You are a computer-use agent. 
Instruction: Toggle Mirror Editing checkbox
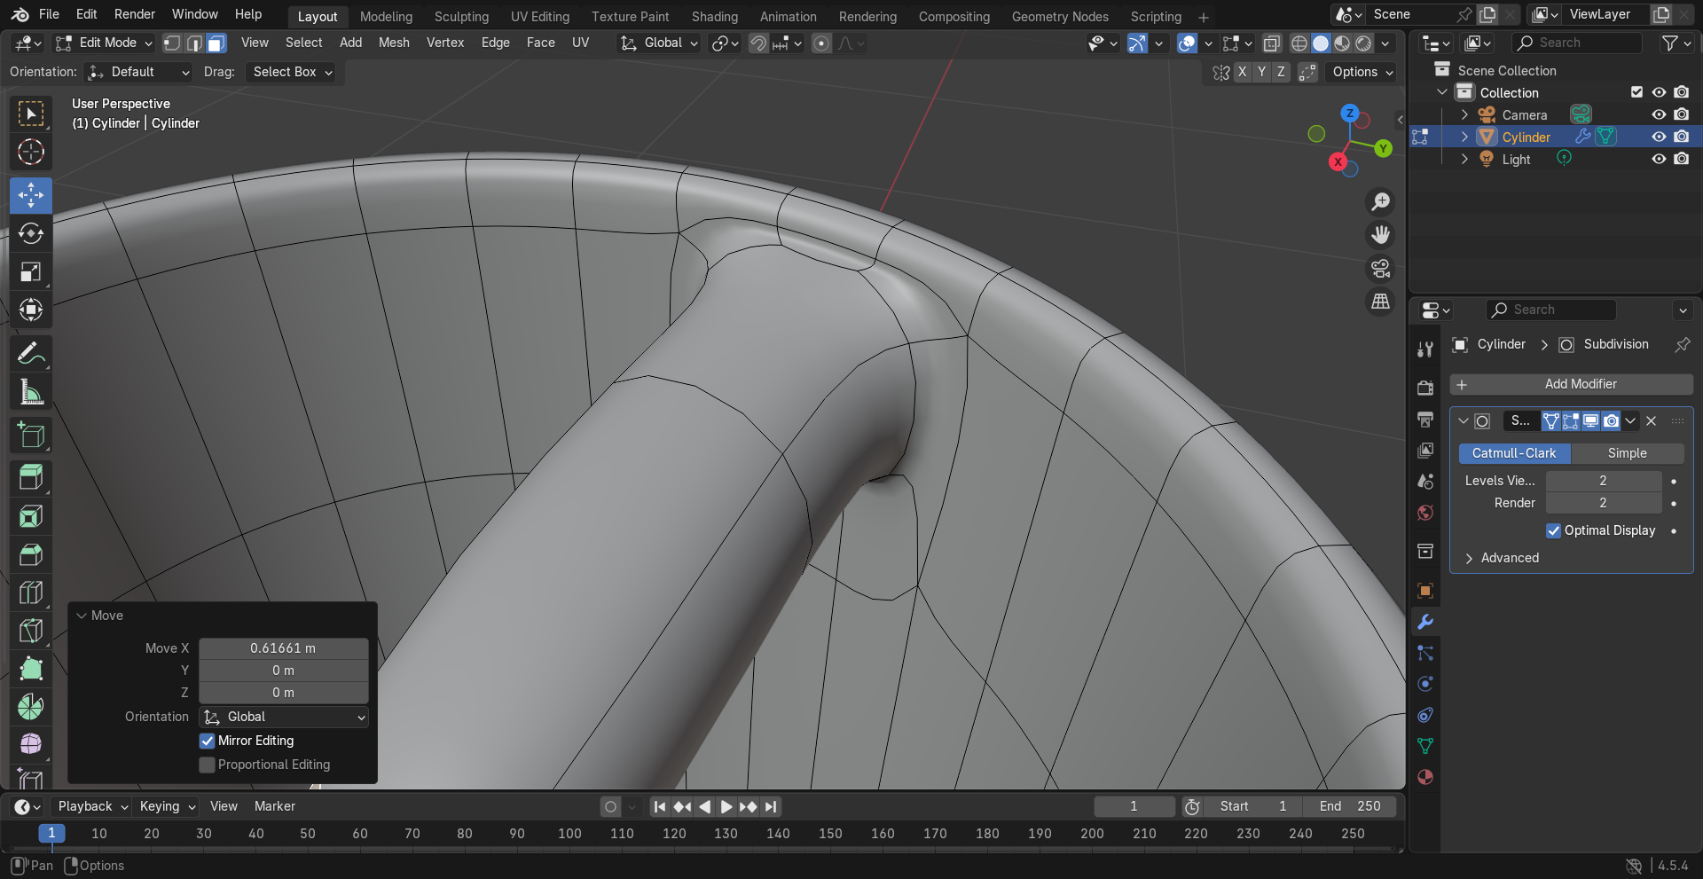[x=208, y=741]
